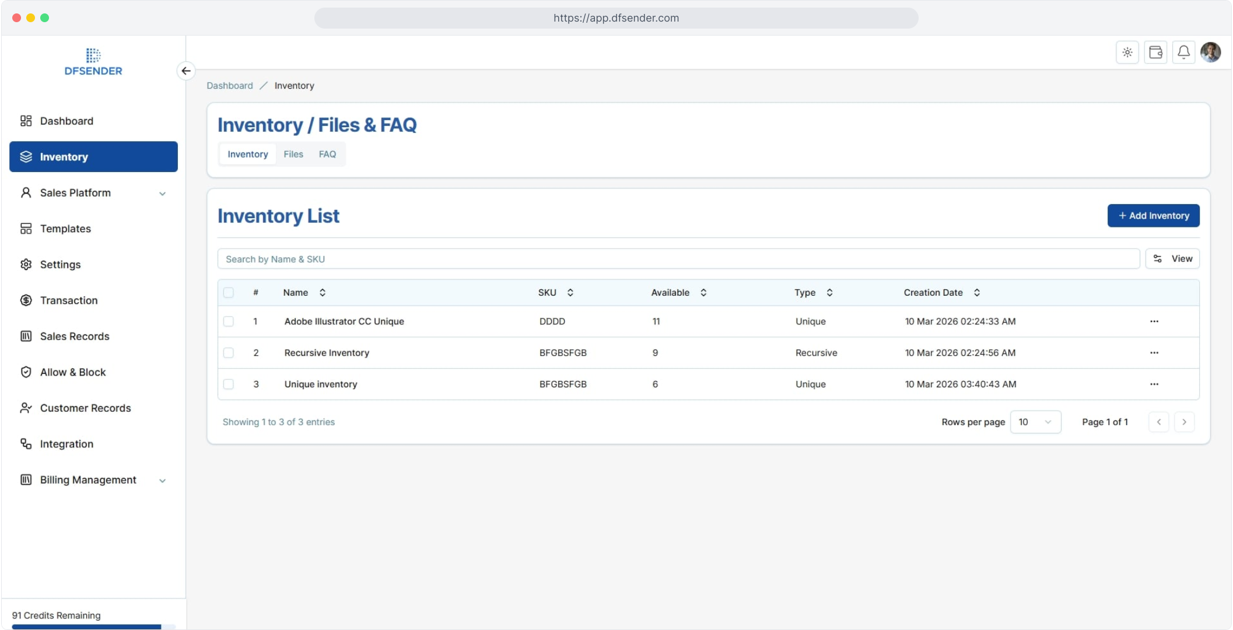
Task: Open three-dot menu for Recursive Inventory row
Action: 1154,353
